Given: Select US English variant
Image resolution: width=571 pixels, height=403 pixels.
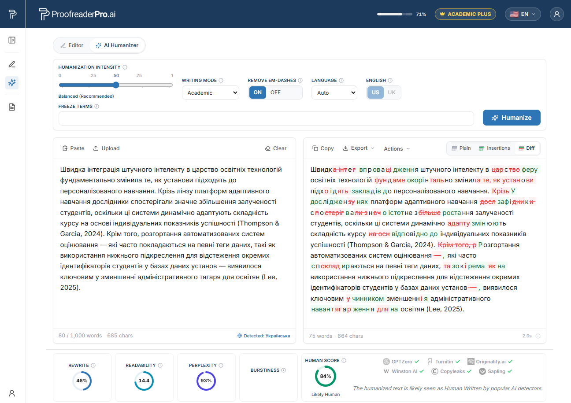Looking at the screenshot, I should [x=375, y=92].
